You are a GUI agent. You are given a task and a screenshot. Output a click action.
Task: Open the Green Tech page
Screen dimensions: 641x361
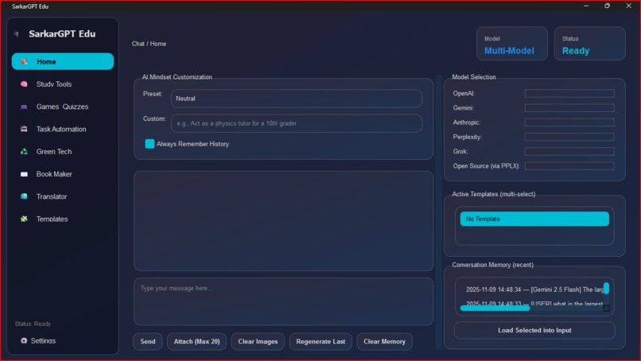pos(63,152)
